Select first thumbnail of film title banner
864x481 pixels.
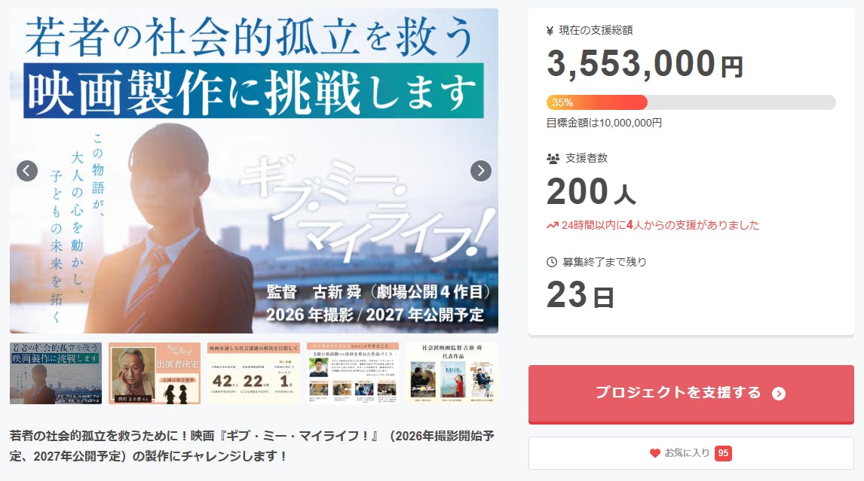[x=56, y=373]
